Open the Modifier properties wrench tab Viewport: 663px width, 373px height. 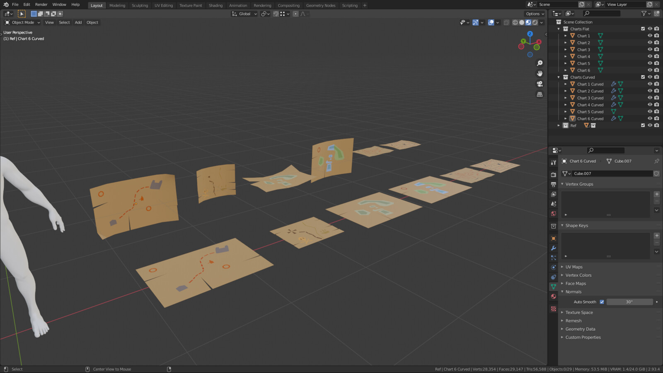553,248
